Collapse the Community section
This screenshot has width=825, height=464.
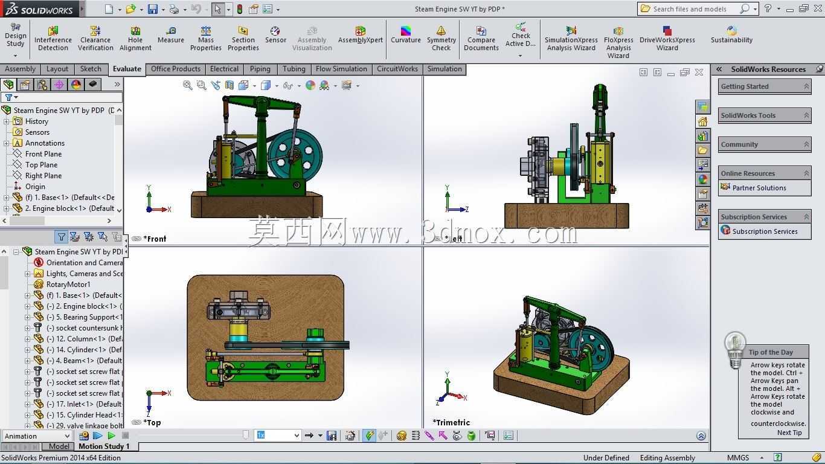[x=806, y=144]
